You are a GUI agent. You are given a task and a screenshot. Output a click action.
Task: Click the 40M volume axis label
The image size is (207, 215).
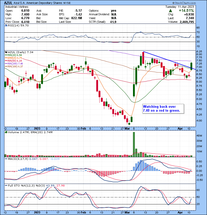point(199,136)
